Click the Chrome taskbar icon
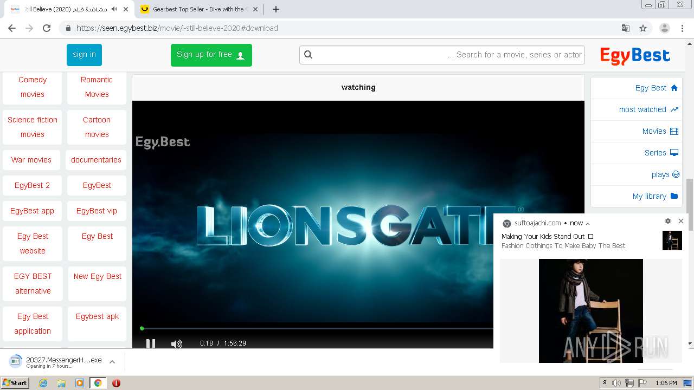This screenshot has width=694, height=390. (98, 383)
